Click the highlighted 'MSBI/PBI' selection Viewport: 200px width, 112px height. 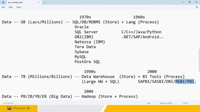(185, 82)
